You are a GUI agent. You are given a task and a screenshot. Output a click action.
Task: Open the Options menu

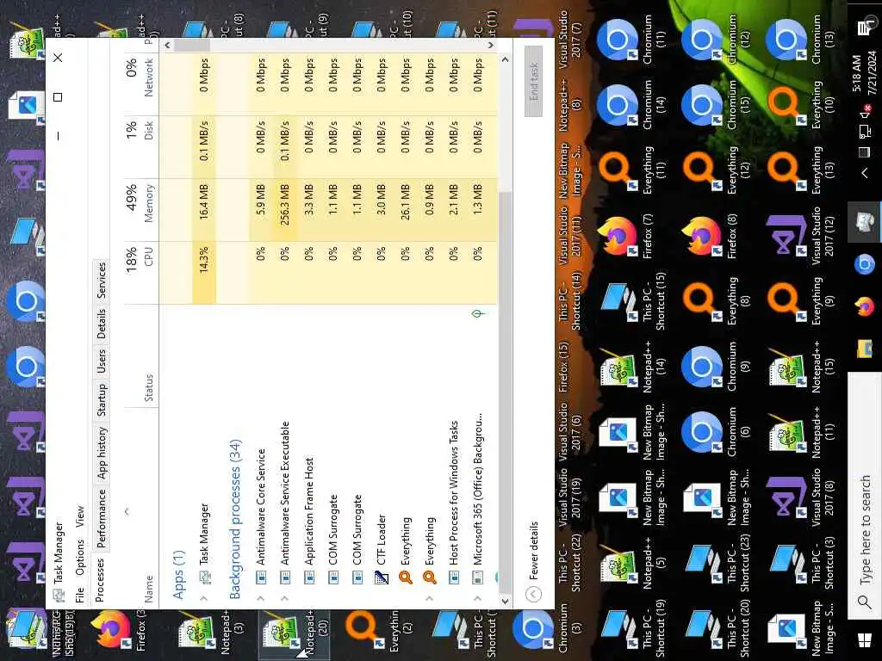tap(80, 557)
